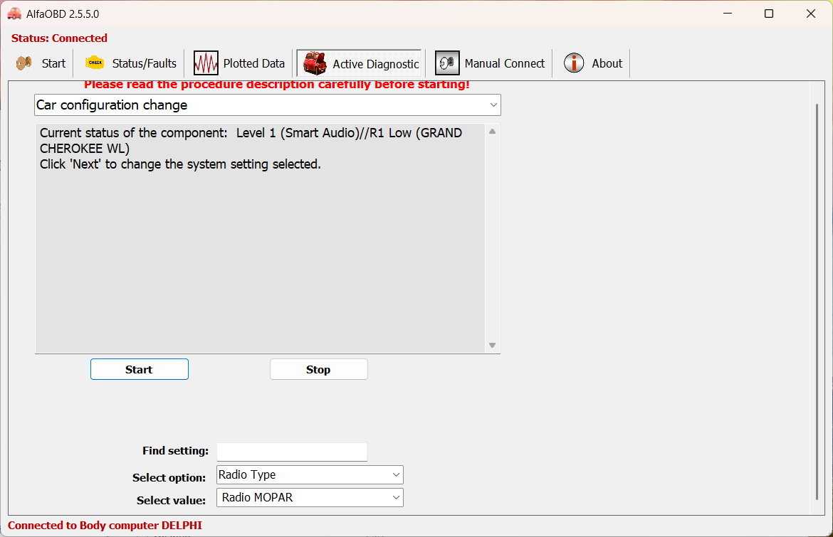The width and height of the screenshot is (833, 537).
Task: Click the Plotted Data waveform icon
Action: [206, 63]
